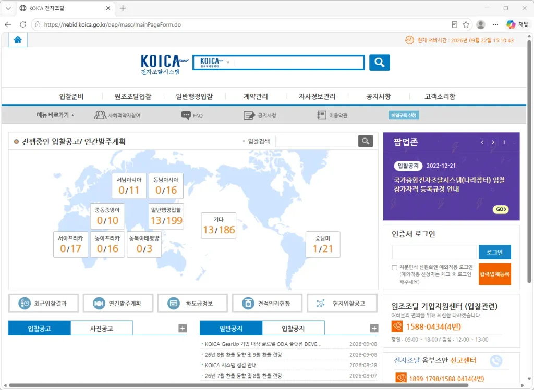Open the 계약관리 menu
The image size is (534, 390).
pos(256,96)
